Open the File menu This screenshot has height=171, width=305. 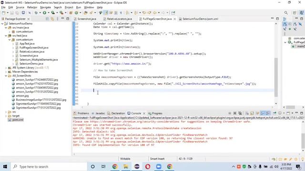[x=3, y=8]
